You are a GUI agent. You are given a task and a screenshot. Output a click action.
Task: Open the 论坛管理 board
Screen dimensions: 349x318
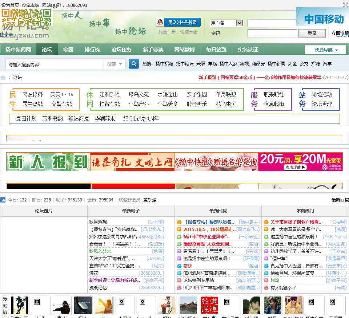pyautogui.click(x=322, y=104)
